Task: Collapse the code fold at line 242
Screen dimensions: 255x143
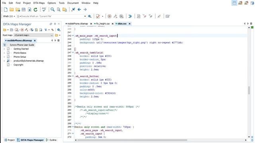Action: [x=73, y=36]
